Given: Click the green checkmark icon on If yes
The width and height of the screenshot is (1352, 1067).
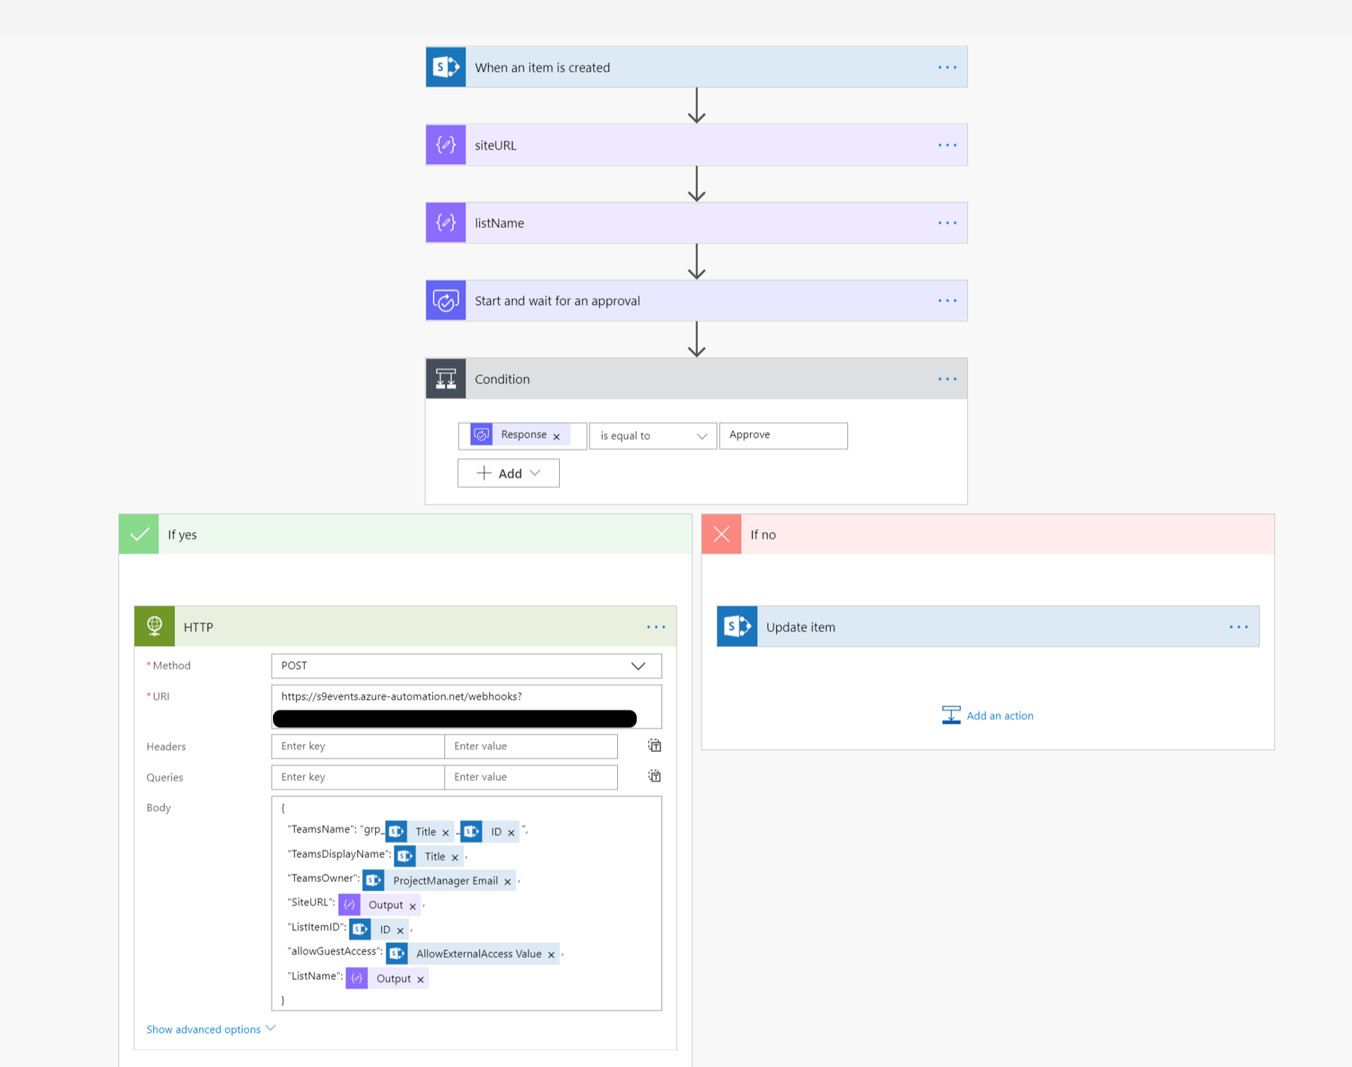Looking at the screenshot, I should tap(138, 533).
